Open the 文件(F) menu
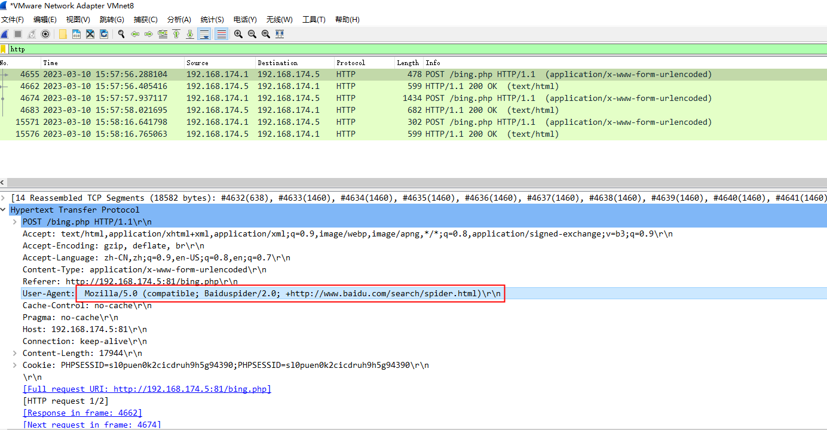827x430 pixels. [x=13, y=20]
